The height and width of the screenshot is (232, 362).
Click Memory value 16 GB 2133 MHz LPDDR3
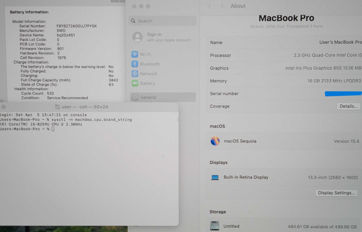[334, 81]
